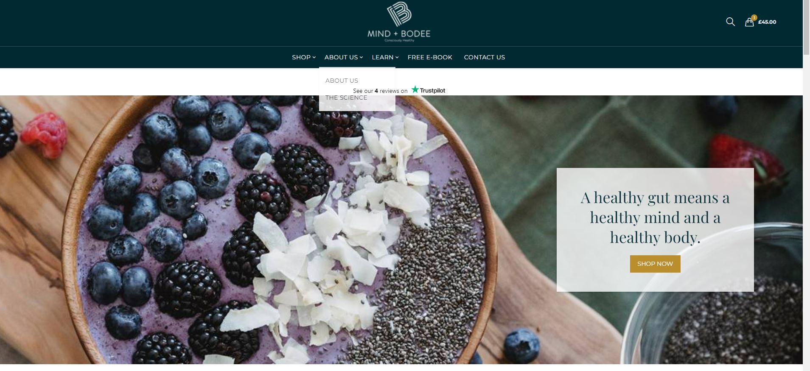
Task: Click the cart item count badge
Action: click(x=754, y=17)
